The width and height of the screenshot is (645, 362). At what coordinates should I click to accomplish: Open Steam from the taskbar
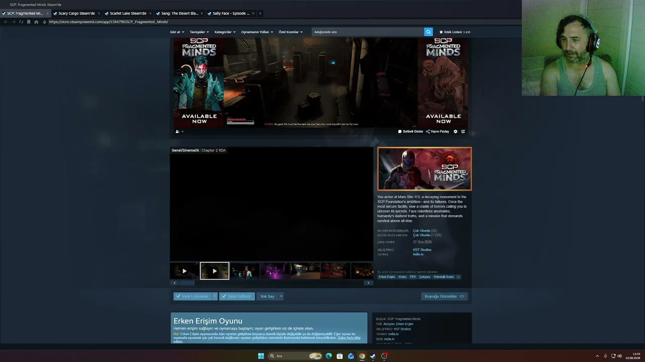click(373, 356)
